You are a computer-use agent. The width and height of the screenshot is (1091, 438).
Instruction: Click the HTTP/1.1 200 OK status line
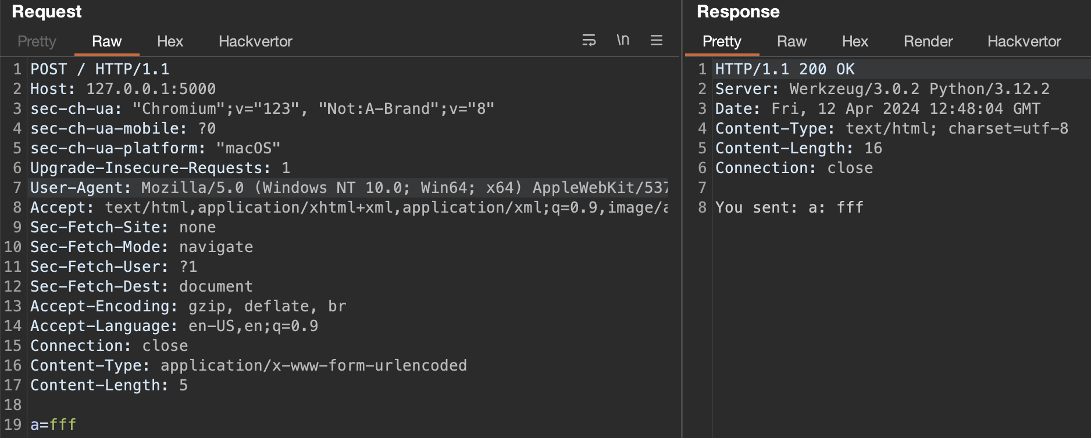785,69
